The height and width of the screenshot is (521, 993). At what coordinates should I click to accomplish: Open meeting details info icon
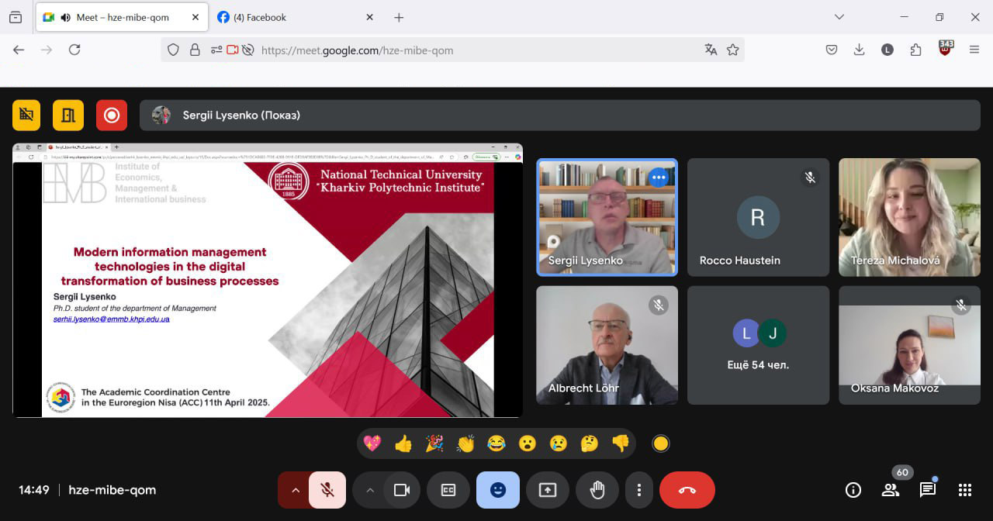(853, 490)
